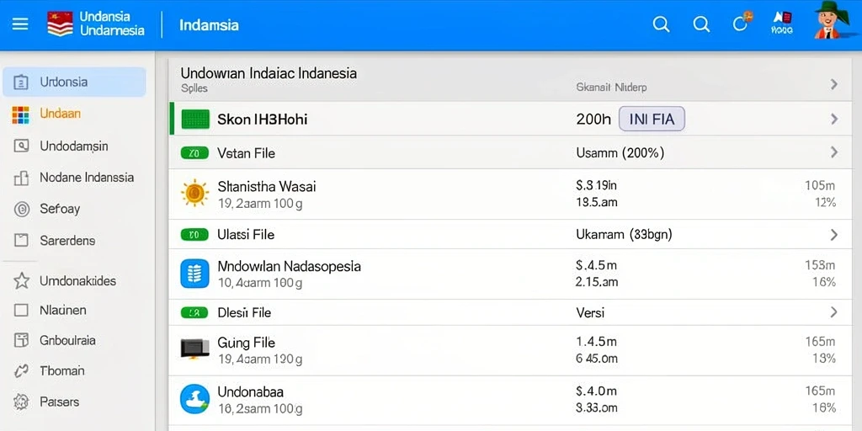
Task: Open the hamburger menu
Action: tap(20, 24)
